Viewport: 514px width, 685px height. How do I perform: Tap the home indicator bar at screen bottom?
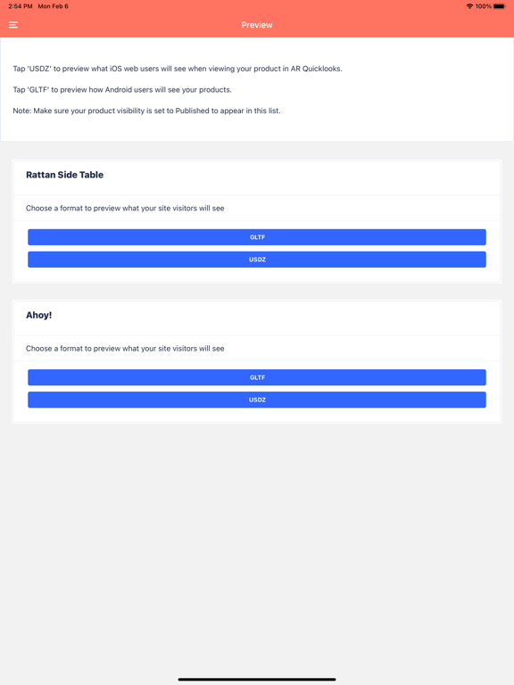point(257,680)
